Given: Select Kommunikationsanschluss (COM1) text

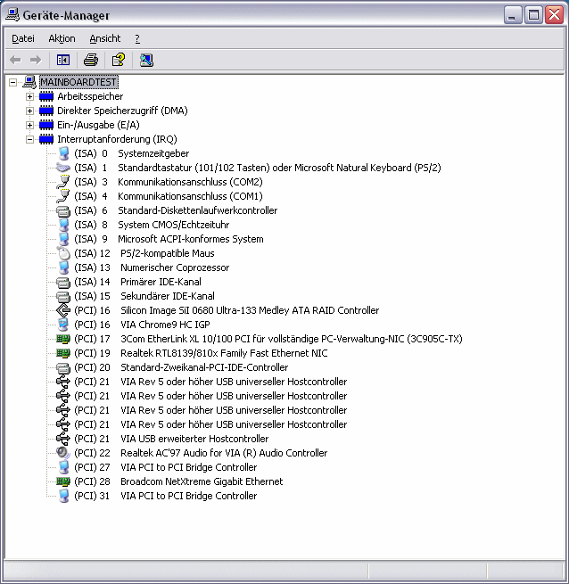Looking at the screenshot, I should 190,196.
